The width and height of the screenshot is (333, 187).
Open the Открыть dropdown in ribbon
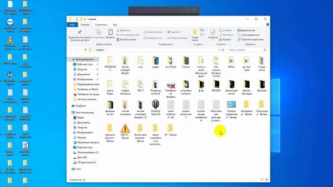[x=227, y=30]
